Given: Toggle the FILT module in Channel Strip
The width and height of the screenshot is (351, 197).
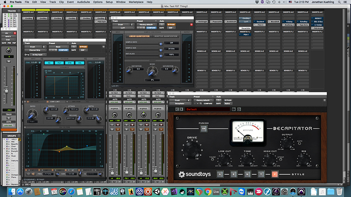Looking at the screenshot, I should pyautogui.click(x=60, y=63).
